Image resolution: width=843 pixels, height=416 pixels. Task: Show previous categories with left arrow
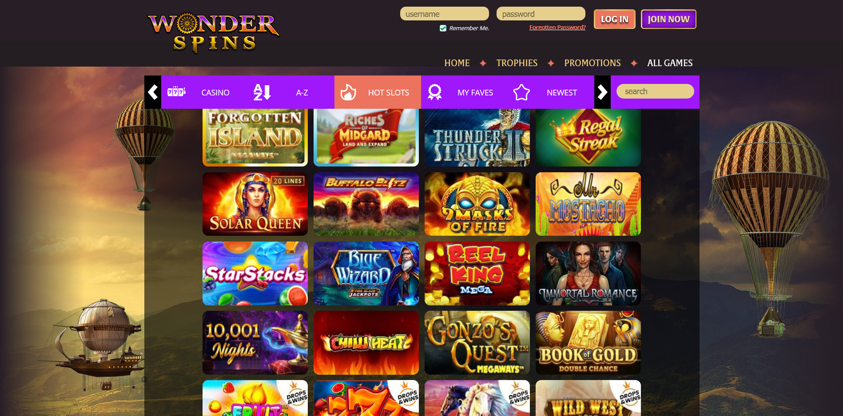(153, 92)
